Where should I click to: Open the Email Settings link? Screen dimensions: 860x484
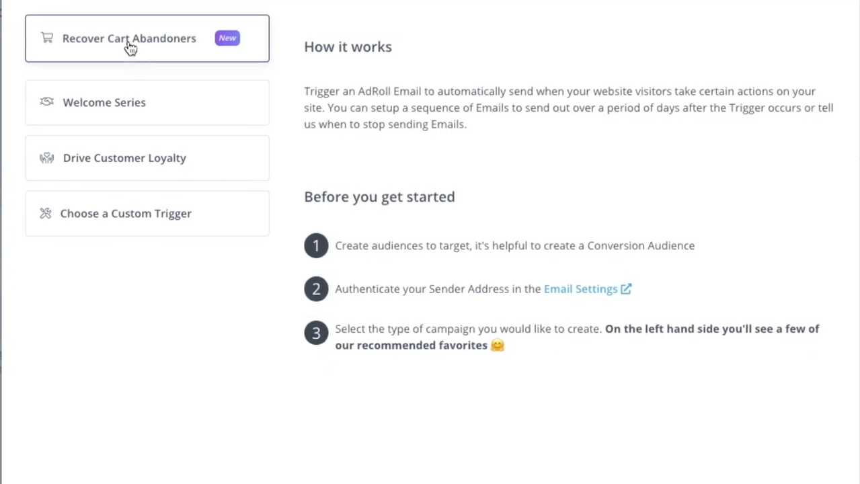click(580, 289)
